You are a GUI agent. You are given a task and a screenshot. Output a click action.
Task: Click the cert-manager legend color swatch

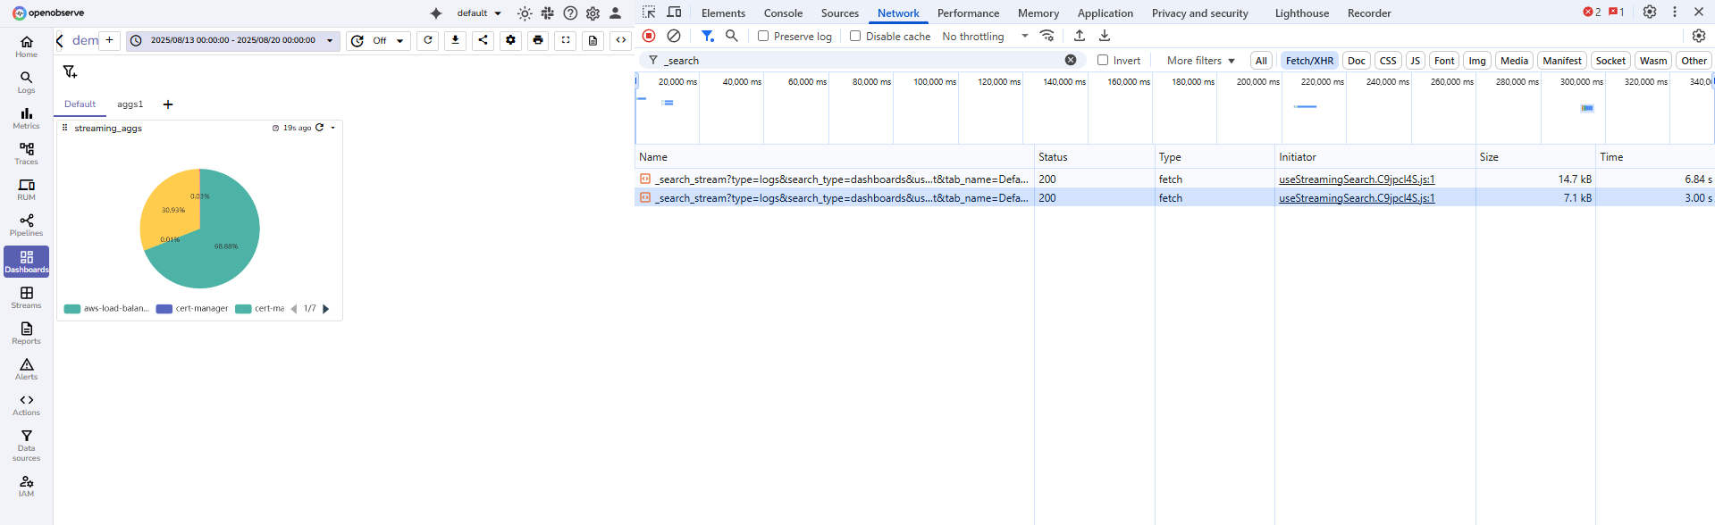[x=164, y=309]
